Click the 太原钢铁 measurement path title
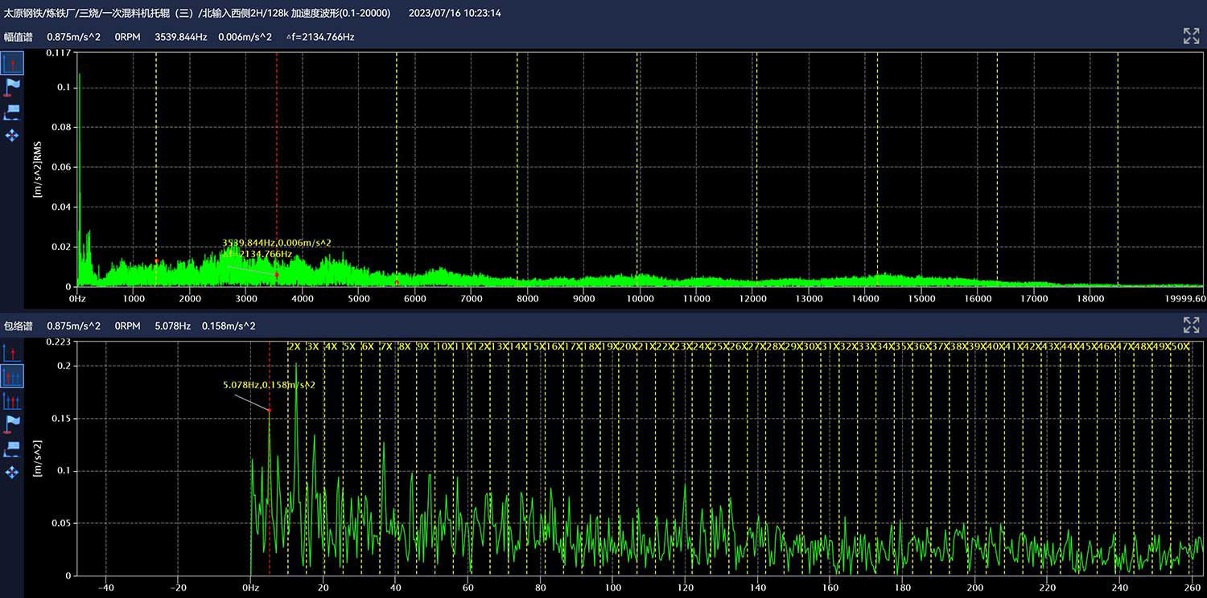This screenshot has height=598, width=1207. coord(199,13)
